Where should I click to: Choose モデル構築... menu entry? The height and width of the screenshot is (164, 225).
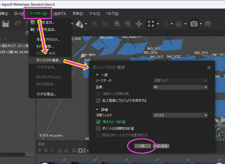click(50, 46)
